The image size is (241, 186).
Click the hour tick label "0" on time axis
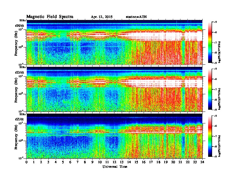[x=26, y=162]
